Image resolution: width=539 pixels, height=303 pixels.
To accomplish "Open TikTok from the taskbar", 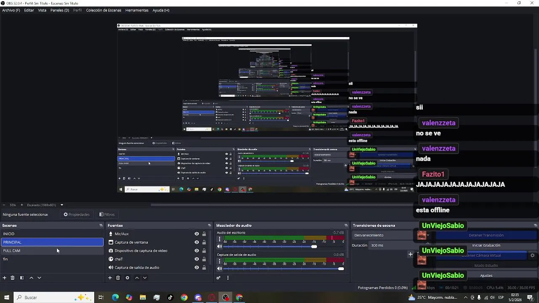I will (x=170, y=298).
